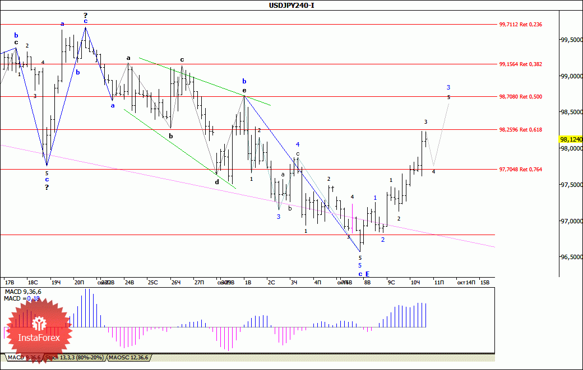The width and height of the screenshot is (583, 370).
Task: Click the current price tag 98,1240
Action: (x=571, y=139)
